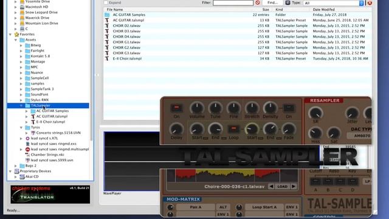Image resolution: width=389 pixels, height=219 pixels.
Task: Tick the Expand checkbox
Action: [106, 2]
